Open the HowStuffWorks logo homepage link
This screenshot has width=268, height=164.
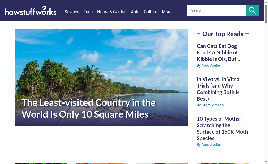coord(31,10)
